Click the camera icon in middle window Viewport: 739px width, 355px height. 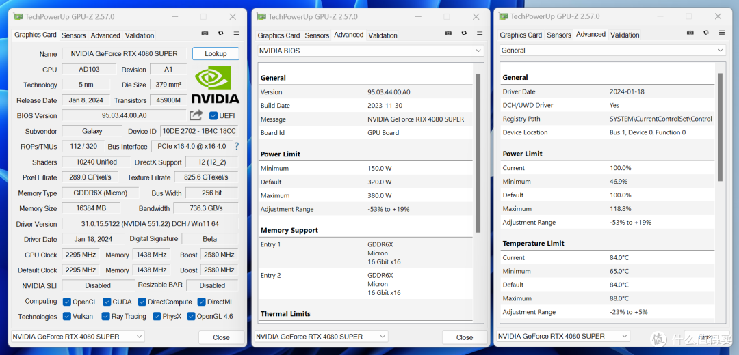click(x=448, y=33)
